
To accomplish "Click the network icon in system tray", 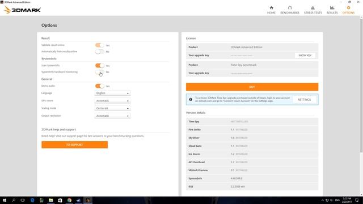I will [x=327, y=200].
